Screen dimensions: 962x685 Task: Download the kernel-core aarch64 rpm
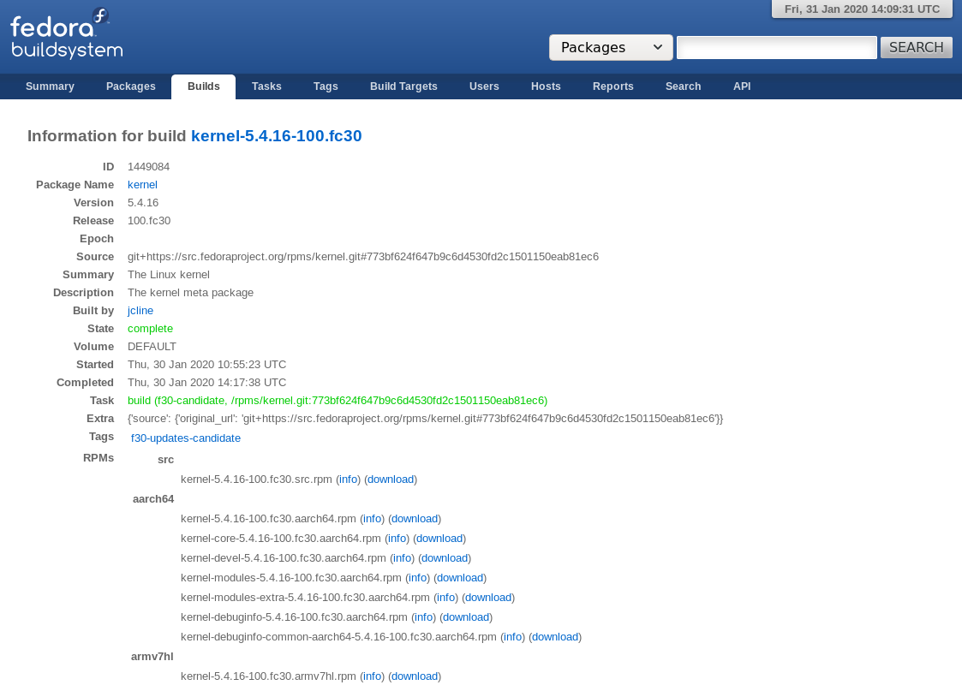[x=439, y=539]
